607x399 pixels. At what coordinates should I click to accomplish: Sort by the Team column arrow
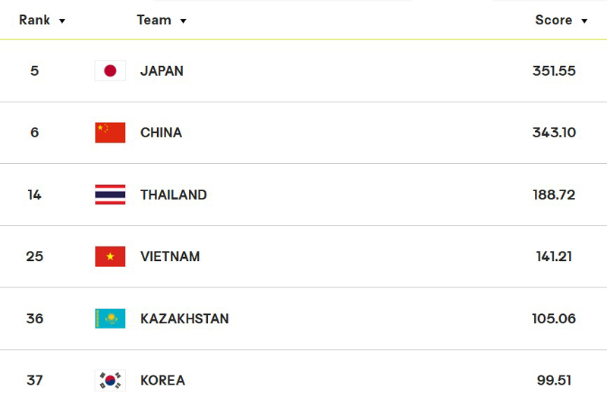coord(183,21)
